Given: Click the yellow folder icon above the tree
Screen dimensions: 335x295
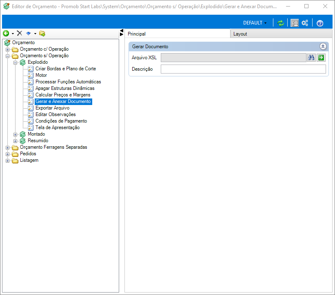Looking at the screenshot, I should [42, 34].
